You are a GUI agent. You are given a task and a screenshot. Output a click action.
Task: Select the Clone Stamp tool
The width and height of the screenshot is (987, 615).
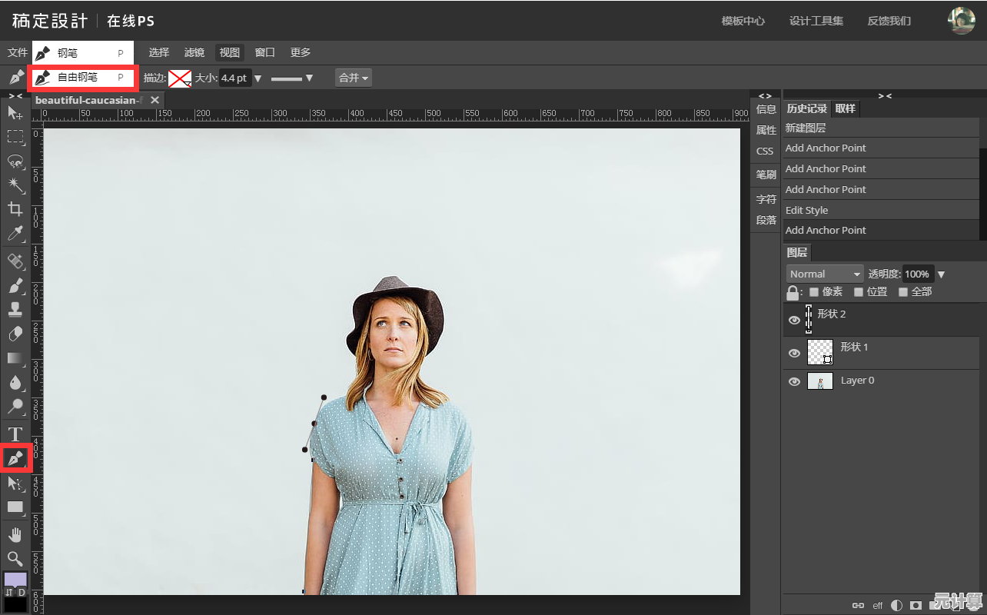[15, 309]
